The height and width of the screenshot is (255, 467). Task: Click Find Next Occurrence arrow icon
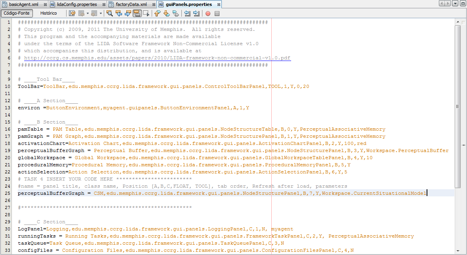pyautogui.click(x=128, y=13)
